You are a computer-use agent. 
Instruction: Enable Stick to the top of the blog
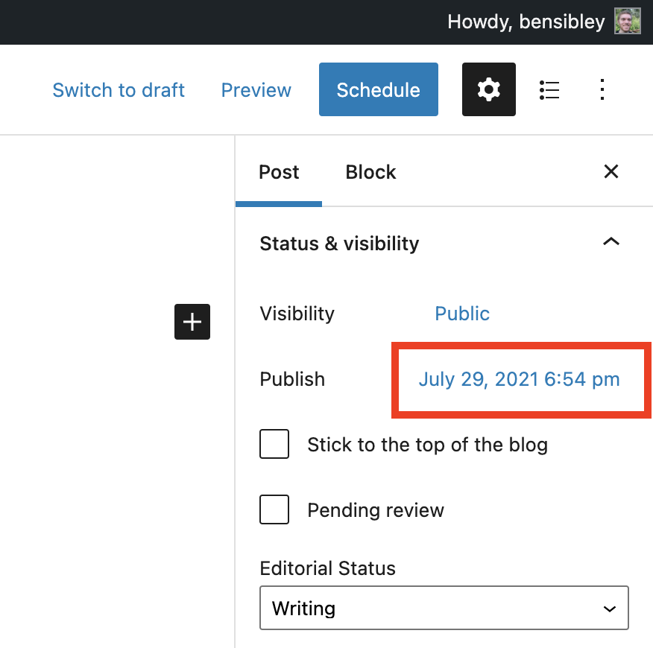coord(274,444)
